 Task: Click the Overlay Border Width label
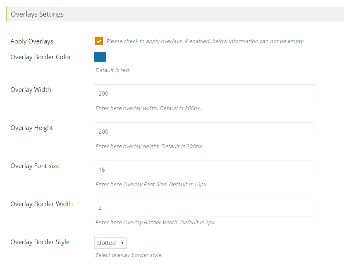click(x=41, y=204)
